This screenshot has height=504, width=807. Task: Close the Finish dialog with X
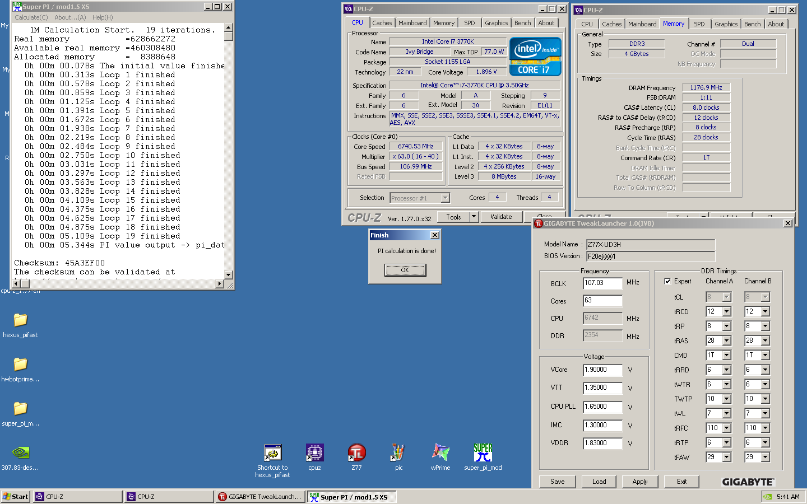(434, 235)
